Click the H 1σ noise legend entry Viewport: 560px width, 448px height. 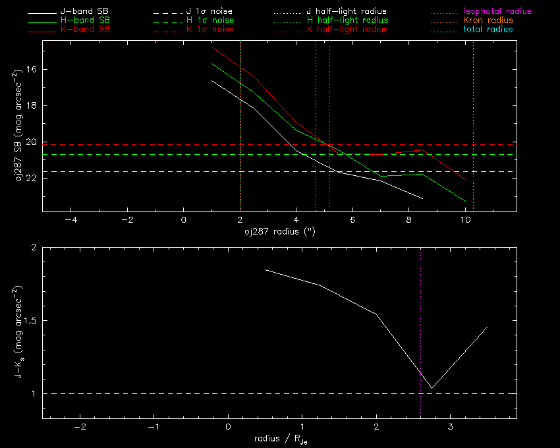point(206,20)
